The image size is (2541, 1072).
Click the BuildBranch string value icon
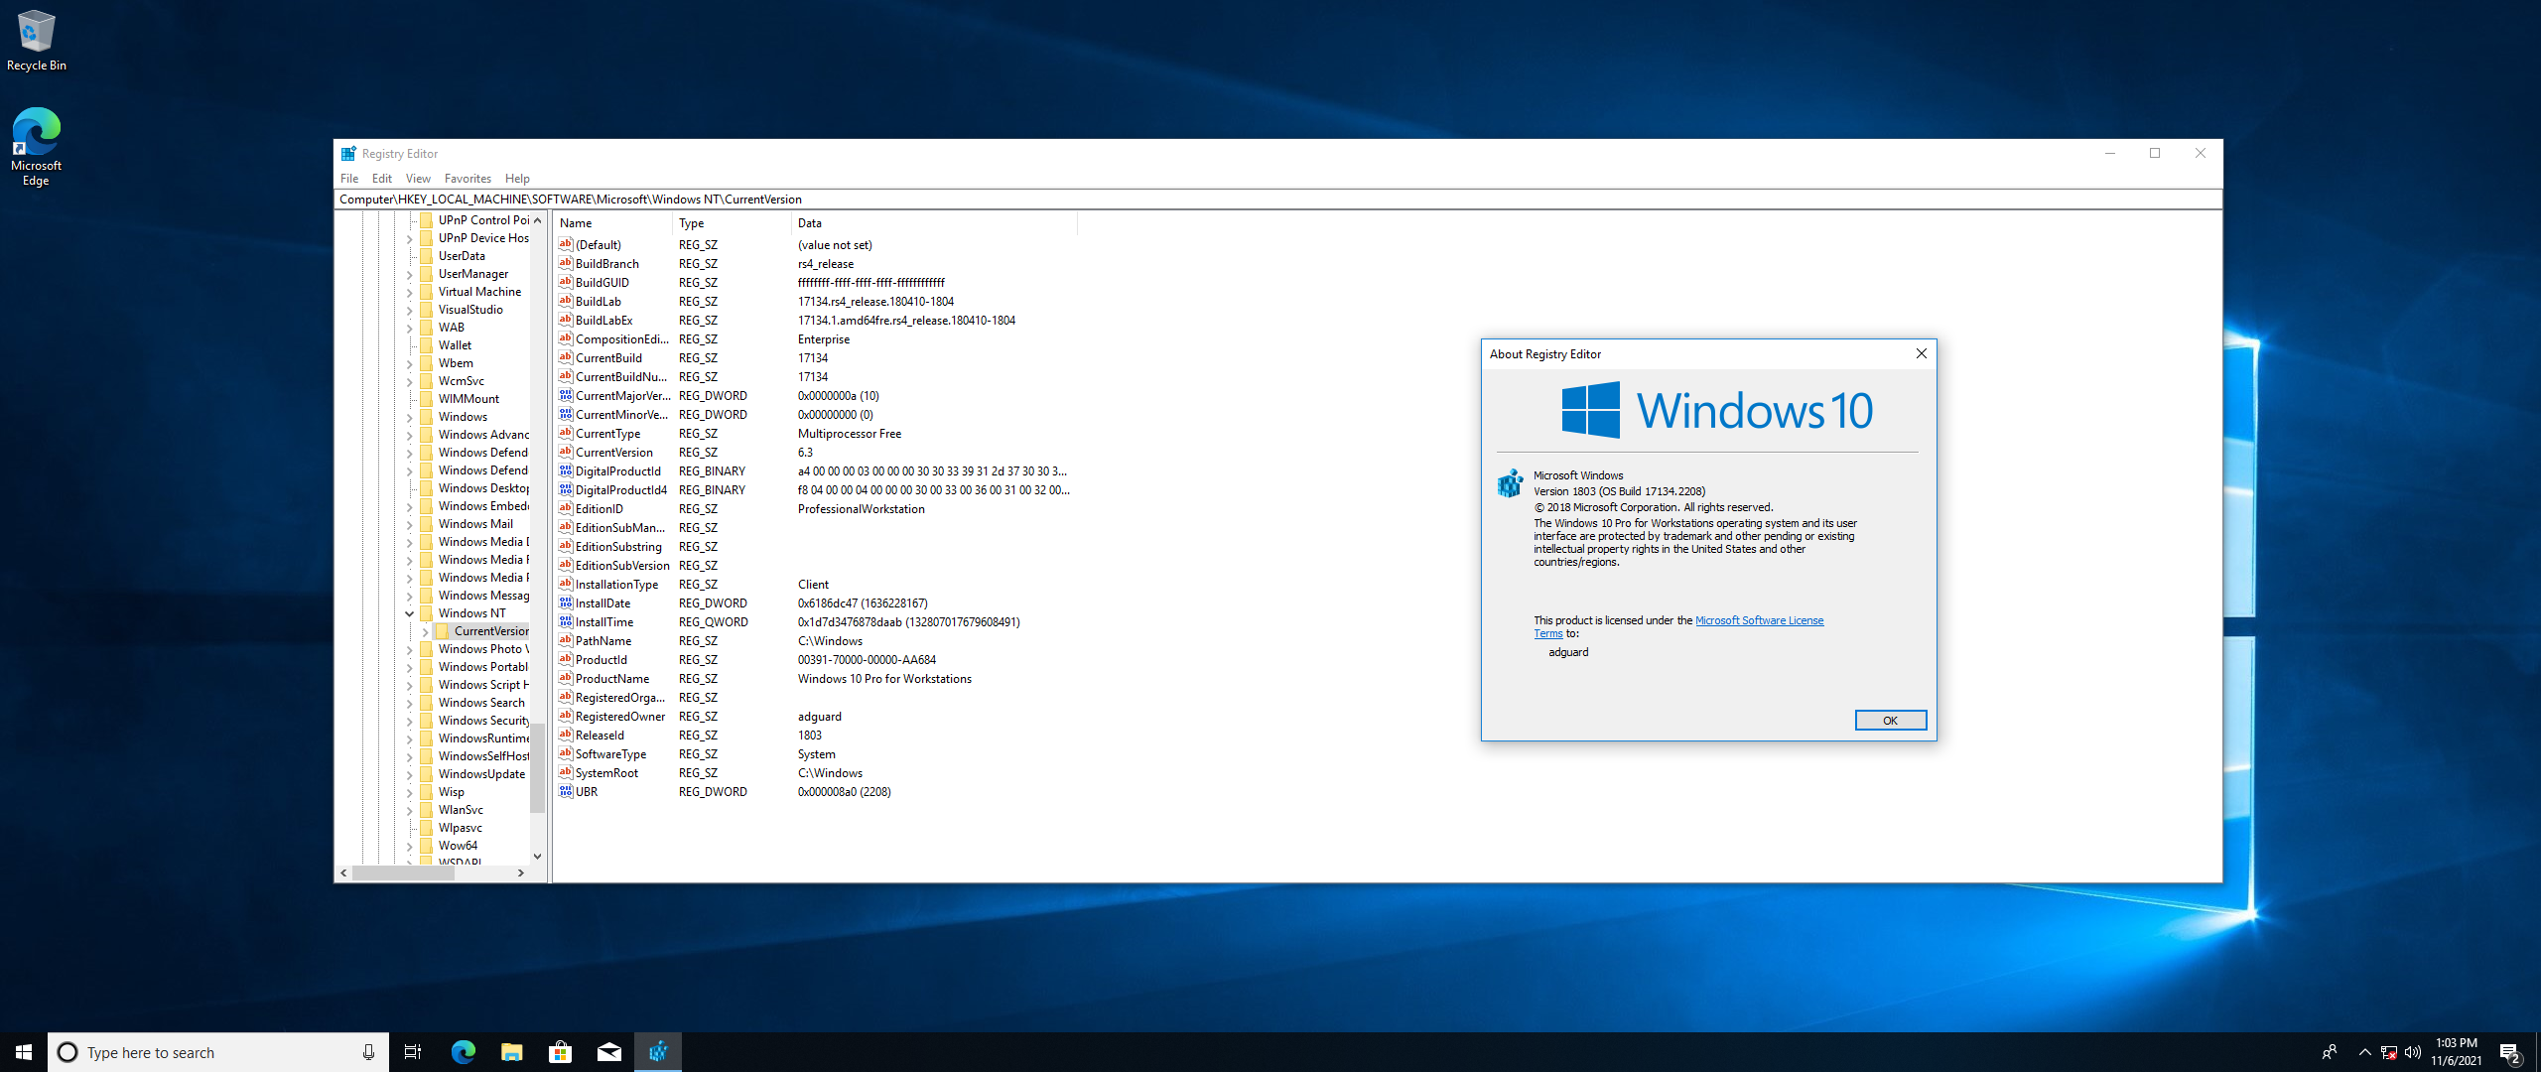(565, 263)
